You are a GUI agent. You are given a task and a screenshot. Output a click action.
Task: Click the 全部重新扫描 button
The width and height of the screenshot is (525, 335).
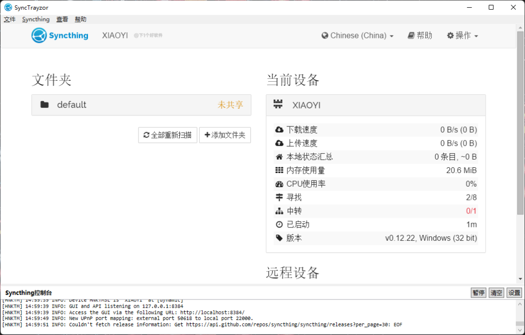167,135
